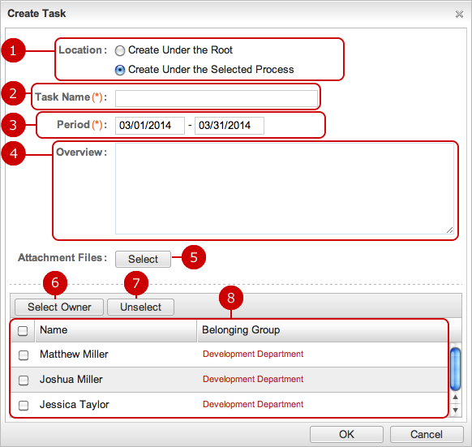The image size is (472, 447).
Task: Sort by the Name column header
Action: 116,330
